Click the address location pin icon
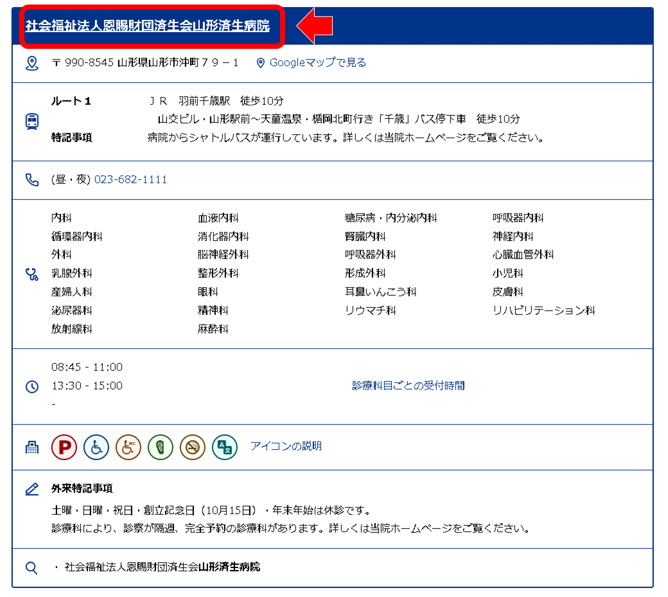This screenshot has width=668, height=597. click(32, 63)
